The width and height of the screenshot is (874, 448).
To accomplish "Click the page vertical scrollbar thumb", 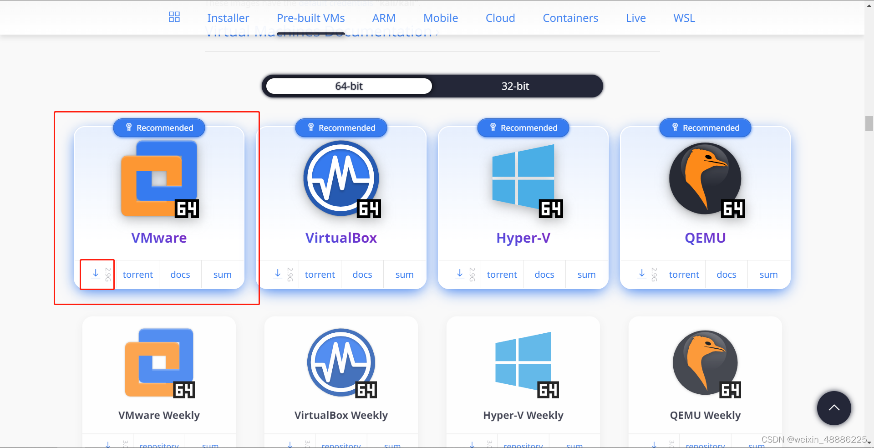I will [869, 123].
